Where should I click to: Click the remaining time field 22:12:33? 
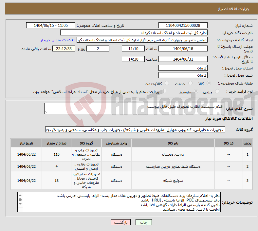coord(64,49)
